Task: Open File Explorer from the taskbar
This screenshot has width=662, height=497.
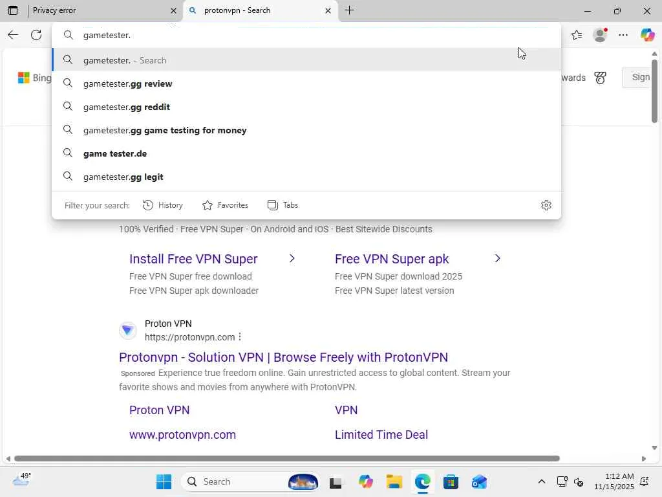Action: [x=394, y=481]
